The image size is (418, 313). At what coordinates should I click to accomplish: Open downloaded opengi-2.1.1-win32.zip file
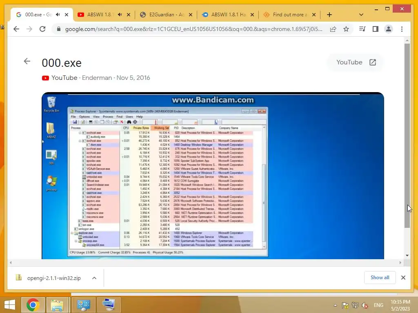tap(54, 278)
